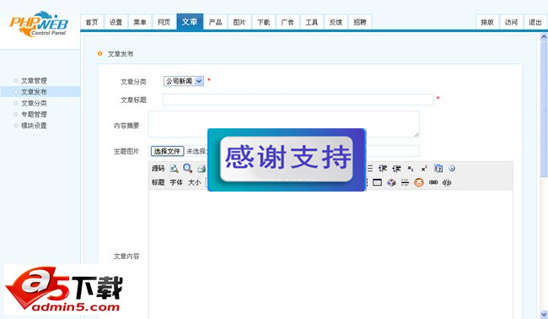Open the 设置 settings tab

116,22
